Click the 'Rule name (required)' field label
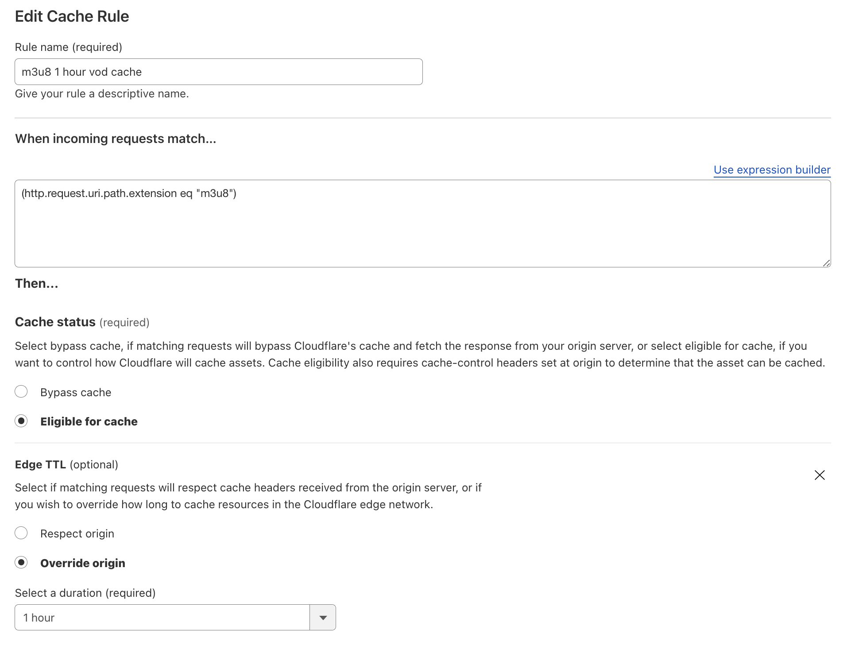Screen dimensions: 851x649 click(69, 47)
